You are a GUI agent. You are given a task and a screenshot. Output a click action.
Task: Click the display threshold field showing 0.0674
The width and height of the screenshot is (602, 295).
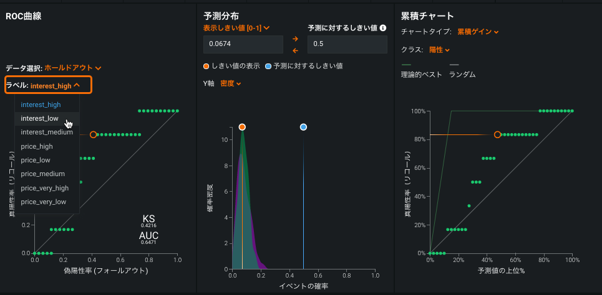click(x=243, y=44)
